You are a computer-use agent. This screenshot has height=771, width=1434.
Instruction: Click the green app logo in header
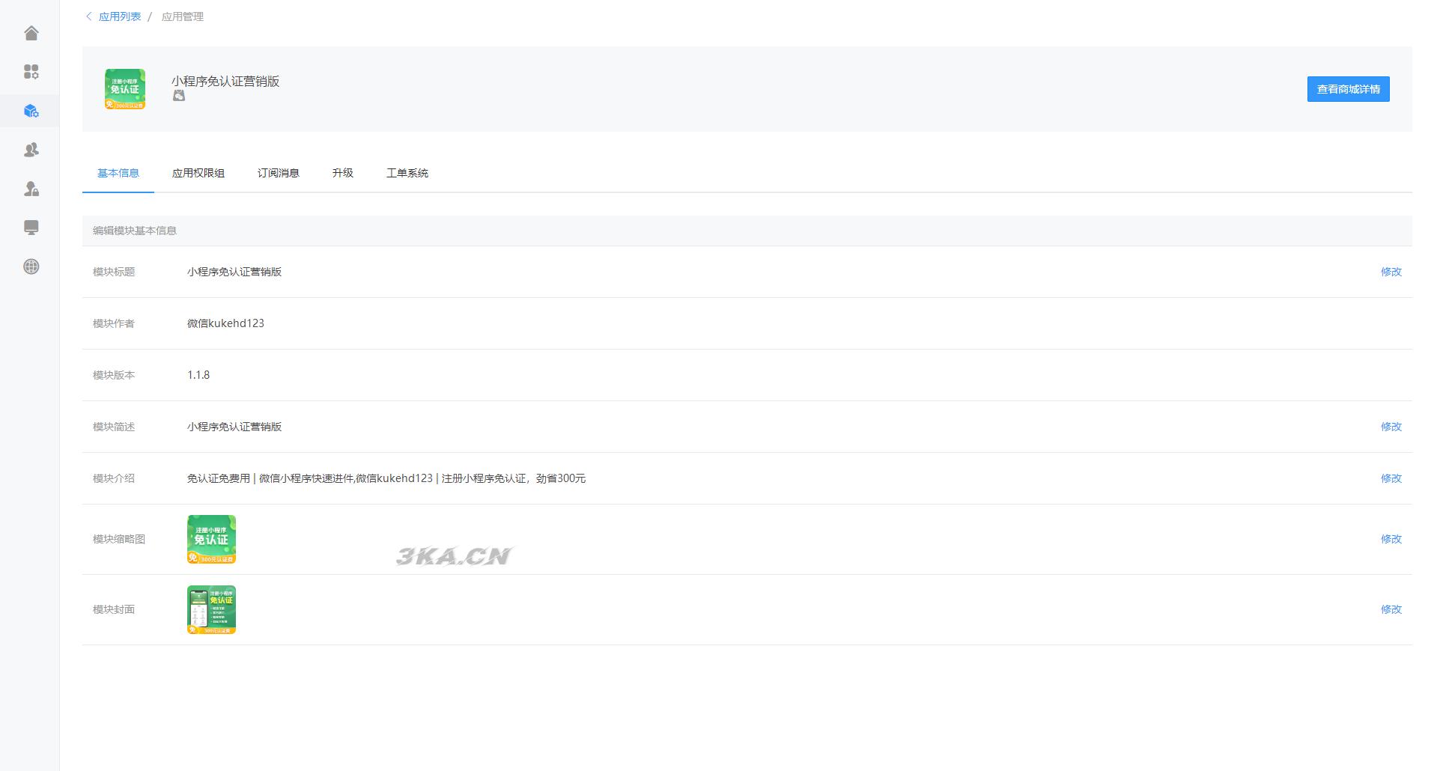pos(125,89)
